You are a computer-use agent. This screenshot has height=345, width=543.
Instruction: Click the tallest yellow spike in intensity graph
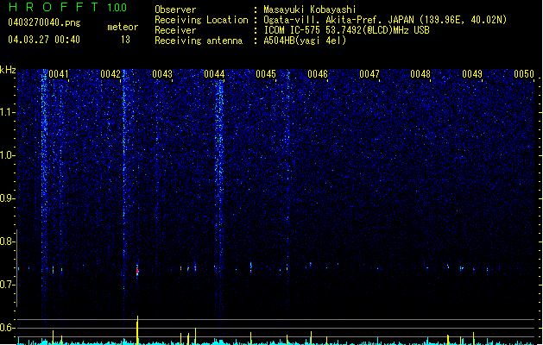coord(137,330)
